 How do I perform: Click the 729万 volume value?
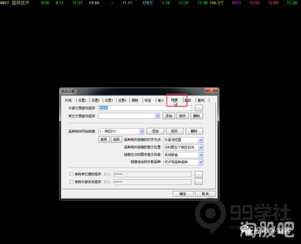click(x=147, y=3)
